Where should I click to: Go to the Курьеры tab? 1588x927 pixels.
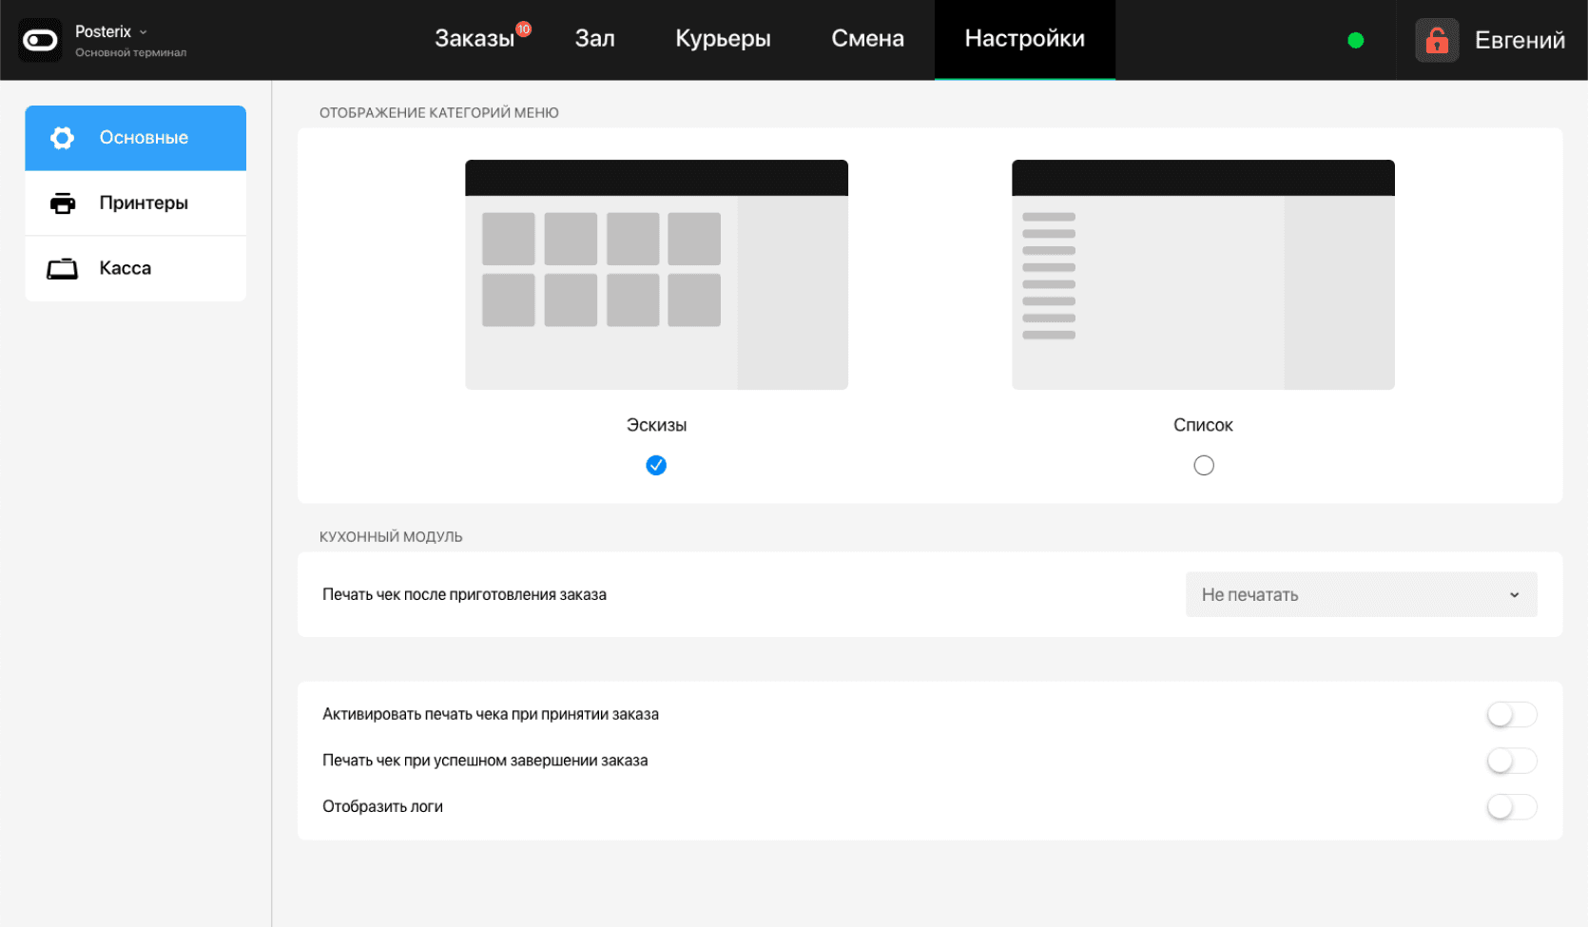pyautogui.click(x=723, y=39)
